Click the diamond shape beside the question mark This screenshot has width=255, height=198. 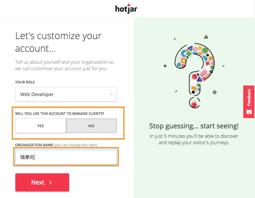[214, 93]
